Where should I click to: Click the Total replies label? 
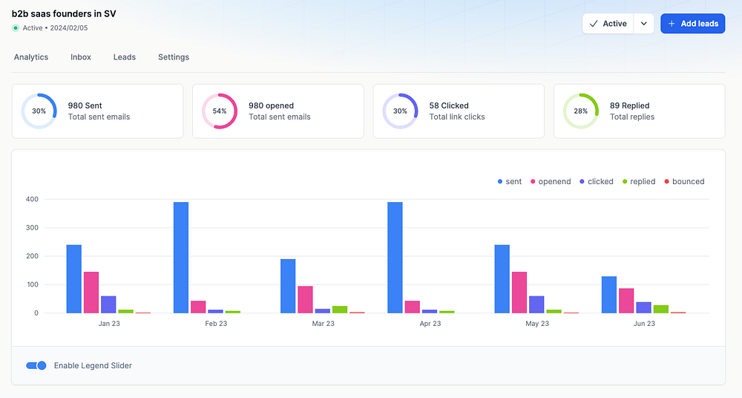(x=632, y=117)
